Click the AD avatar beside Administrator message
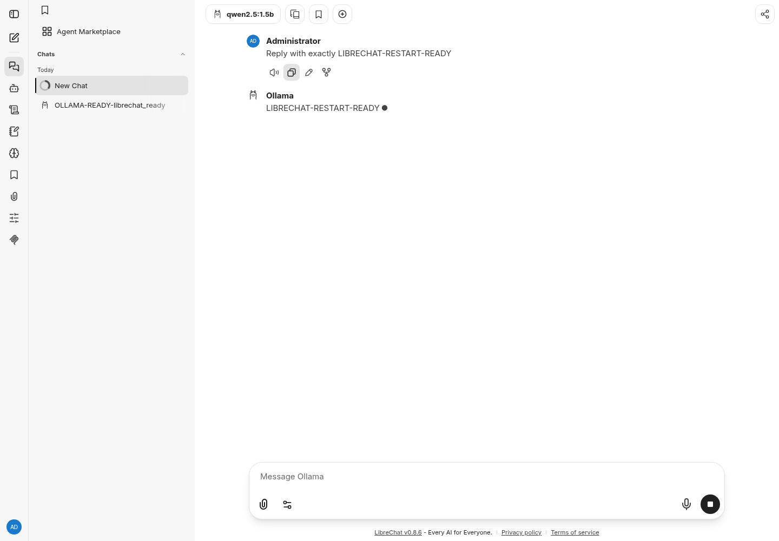Screen dimensions: 779x541 coord(253,41)
